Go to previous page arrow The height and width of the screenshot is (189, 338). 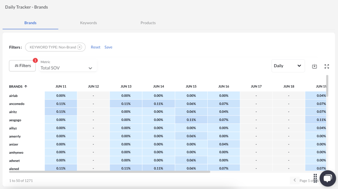[x=294, y=180]
